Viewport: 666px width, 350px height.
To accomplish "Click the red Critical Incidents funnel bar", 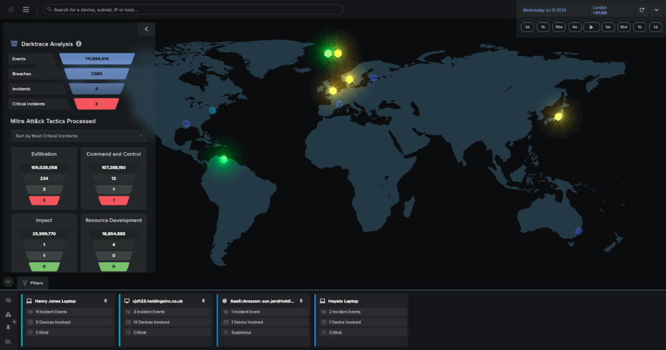I will pos(96,103).
